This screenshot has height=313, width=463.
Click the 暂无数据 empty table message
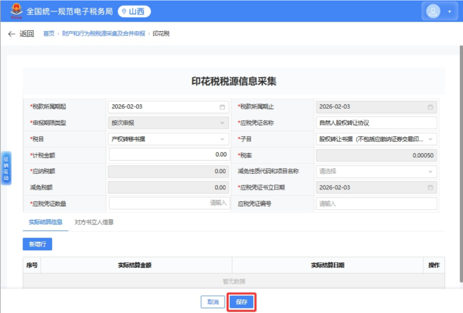pos(234,281)
